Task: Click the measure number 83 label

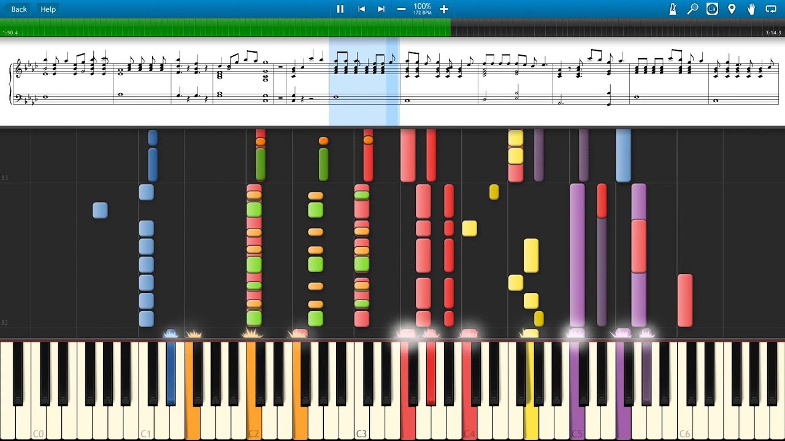Action: [4, 178]
